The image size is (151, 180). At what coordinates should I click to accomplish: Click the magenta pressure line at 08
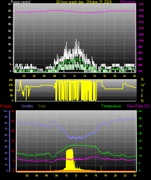coord(54,11)
